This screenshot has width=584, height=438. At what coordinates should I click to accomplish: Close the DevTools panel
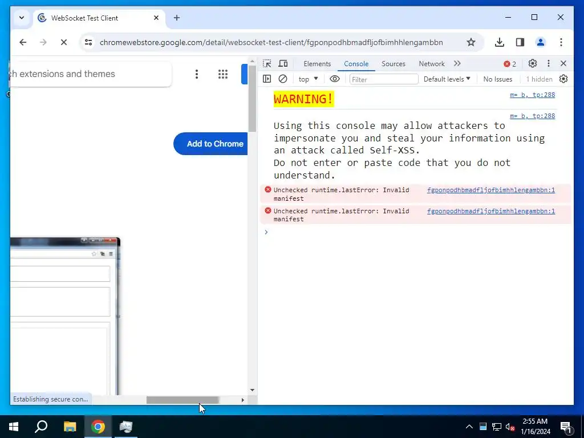(x=563, y=64)
